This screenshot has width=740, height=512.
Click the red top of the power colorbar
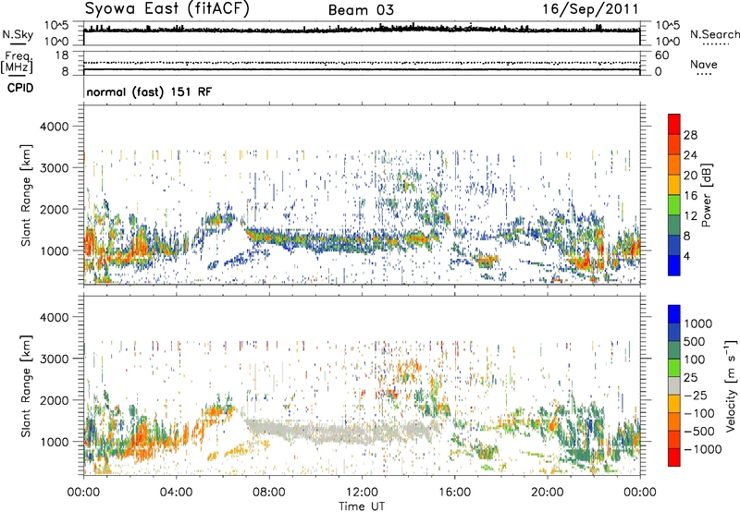[x=674, y=124]
